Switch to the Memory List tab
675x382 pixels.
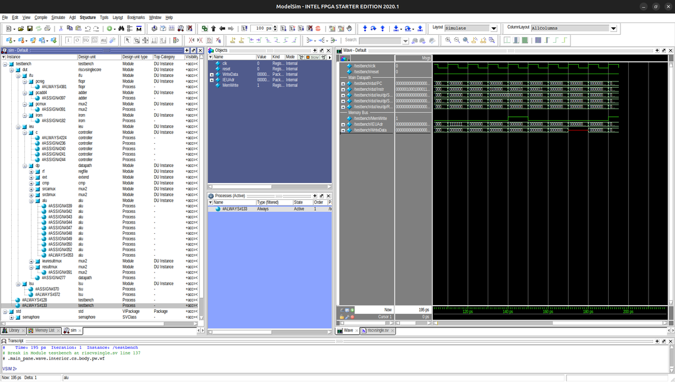[43, 330]
